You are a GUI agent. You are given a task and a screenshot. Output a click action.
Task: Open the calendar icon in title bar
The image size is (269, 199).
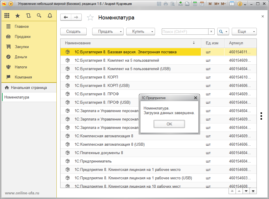(x=202, y=4)
